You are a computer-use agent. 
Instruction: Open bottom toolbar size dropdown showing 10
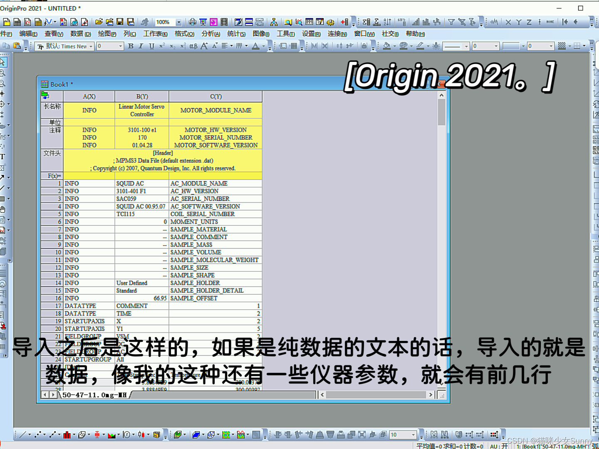click(x=413, y=435)
